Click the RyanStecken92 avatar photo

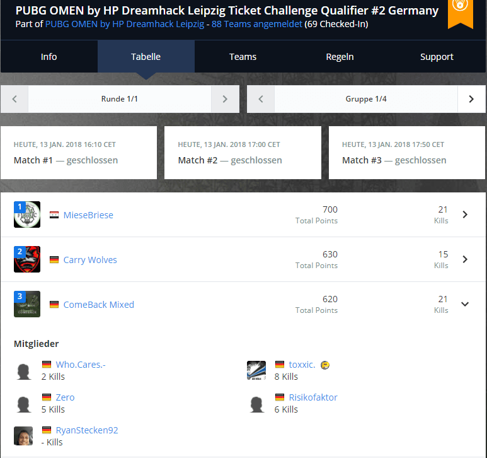pyautogui.click(x=23, y=436)
